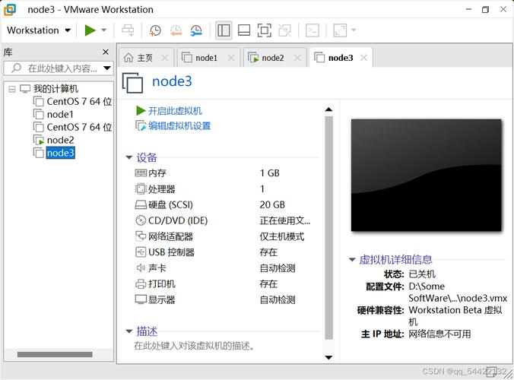The width and height of the screenshot is (514, 380).
Task: Click the devices panel scroll down arrow
Action: [x=328, y=357]
